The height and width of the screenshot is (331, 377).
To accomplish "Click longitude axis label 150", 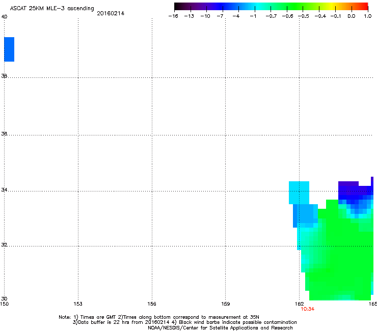I will pyautogui.click(x=4, y=304).
